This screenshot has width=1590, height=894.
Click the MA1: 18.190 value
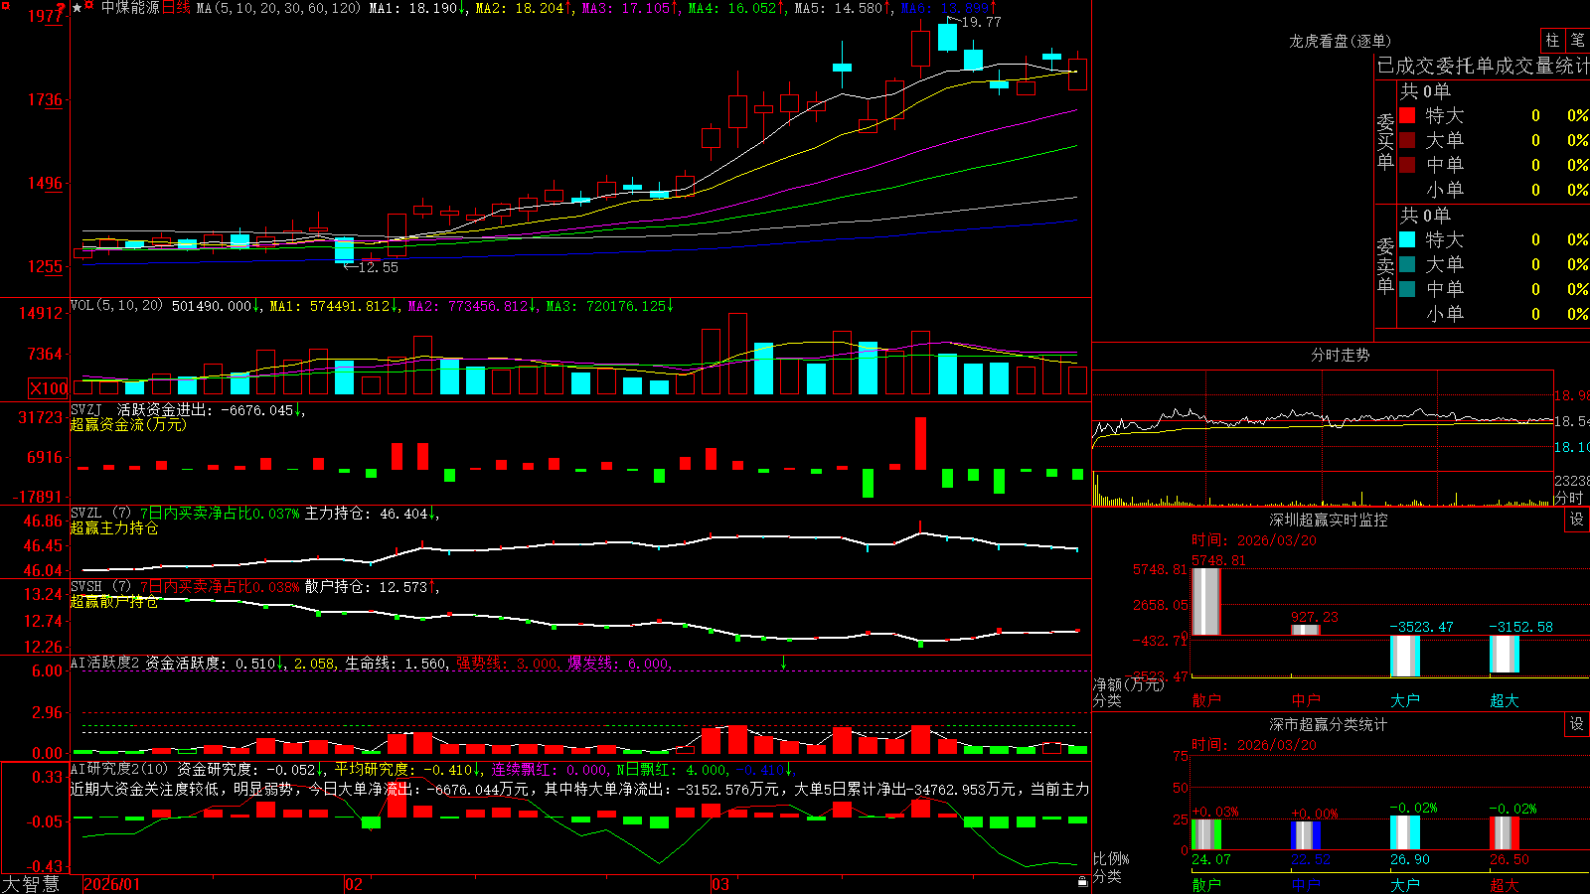[x=413, y=8]
